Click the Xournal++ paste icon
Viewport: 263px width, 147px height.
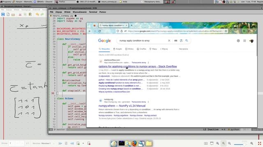point(30,15)
